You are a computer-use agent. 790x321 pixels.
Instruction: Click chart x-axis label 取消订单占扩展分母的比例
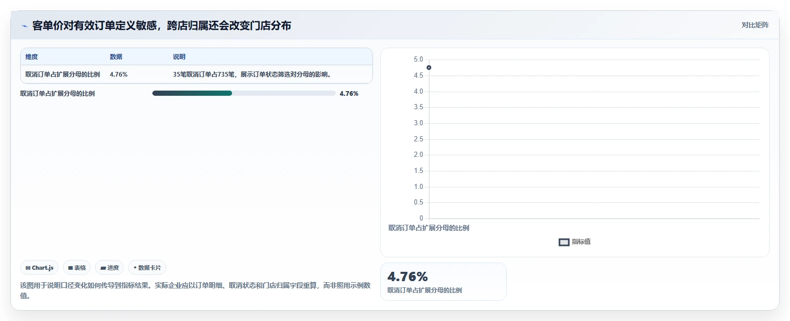pyautogui.click(x=429, y=228)
